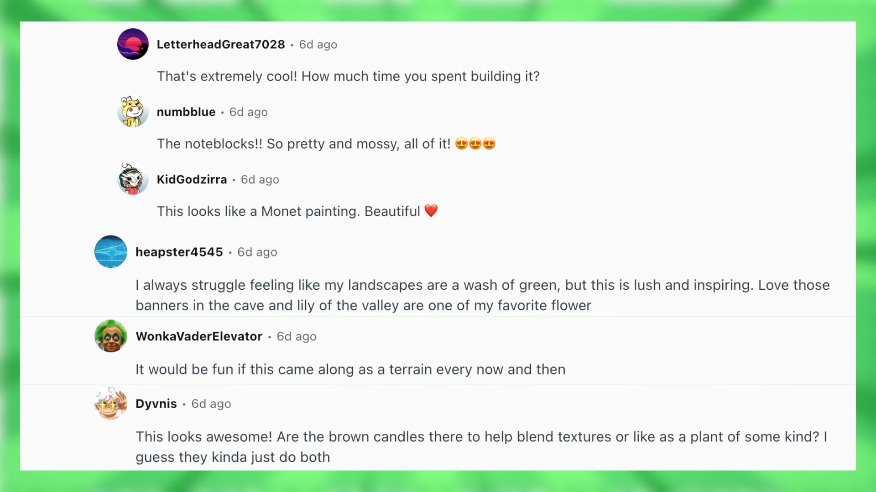876x492 pixels.
Task: Click the heart-eyes emojis in numbblue's comment
Action: point(475,143)
